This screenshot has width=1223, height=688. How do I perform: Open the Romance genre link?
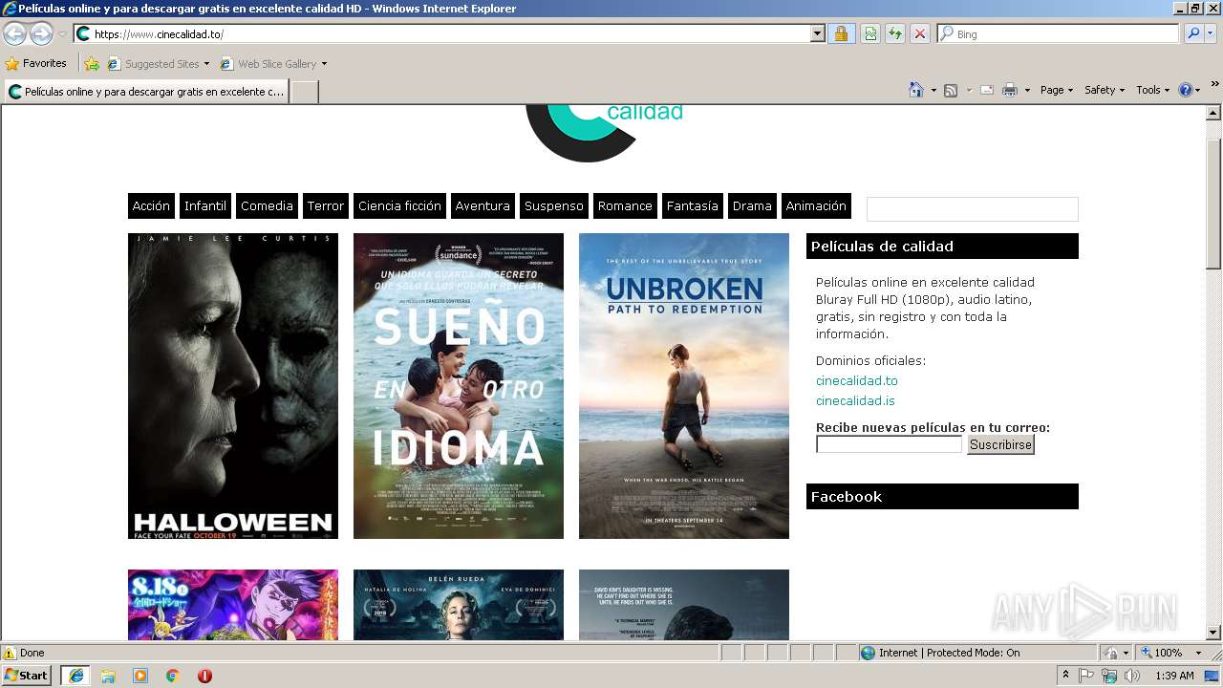pyautogui.click(x=625, y=205)
